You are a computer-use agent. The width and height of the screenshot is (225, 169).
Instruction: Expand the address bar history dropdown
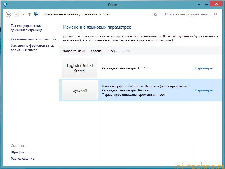click(x=149, y=15)
